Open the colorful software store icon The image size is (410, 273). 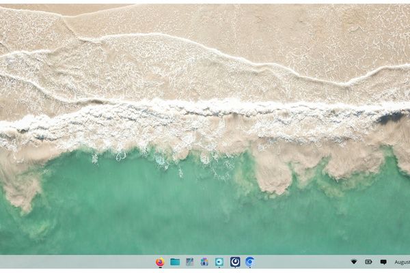[204, 262]
